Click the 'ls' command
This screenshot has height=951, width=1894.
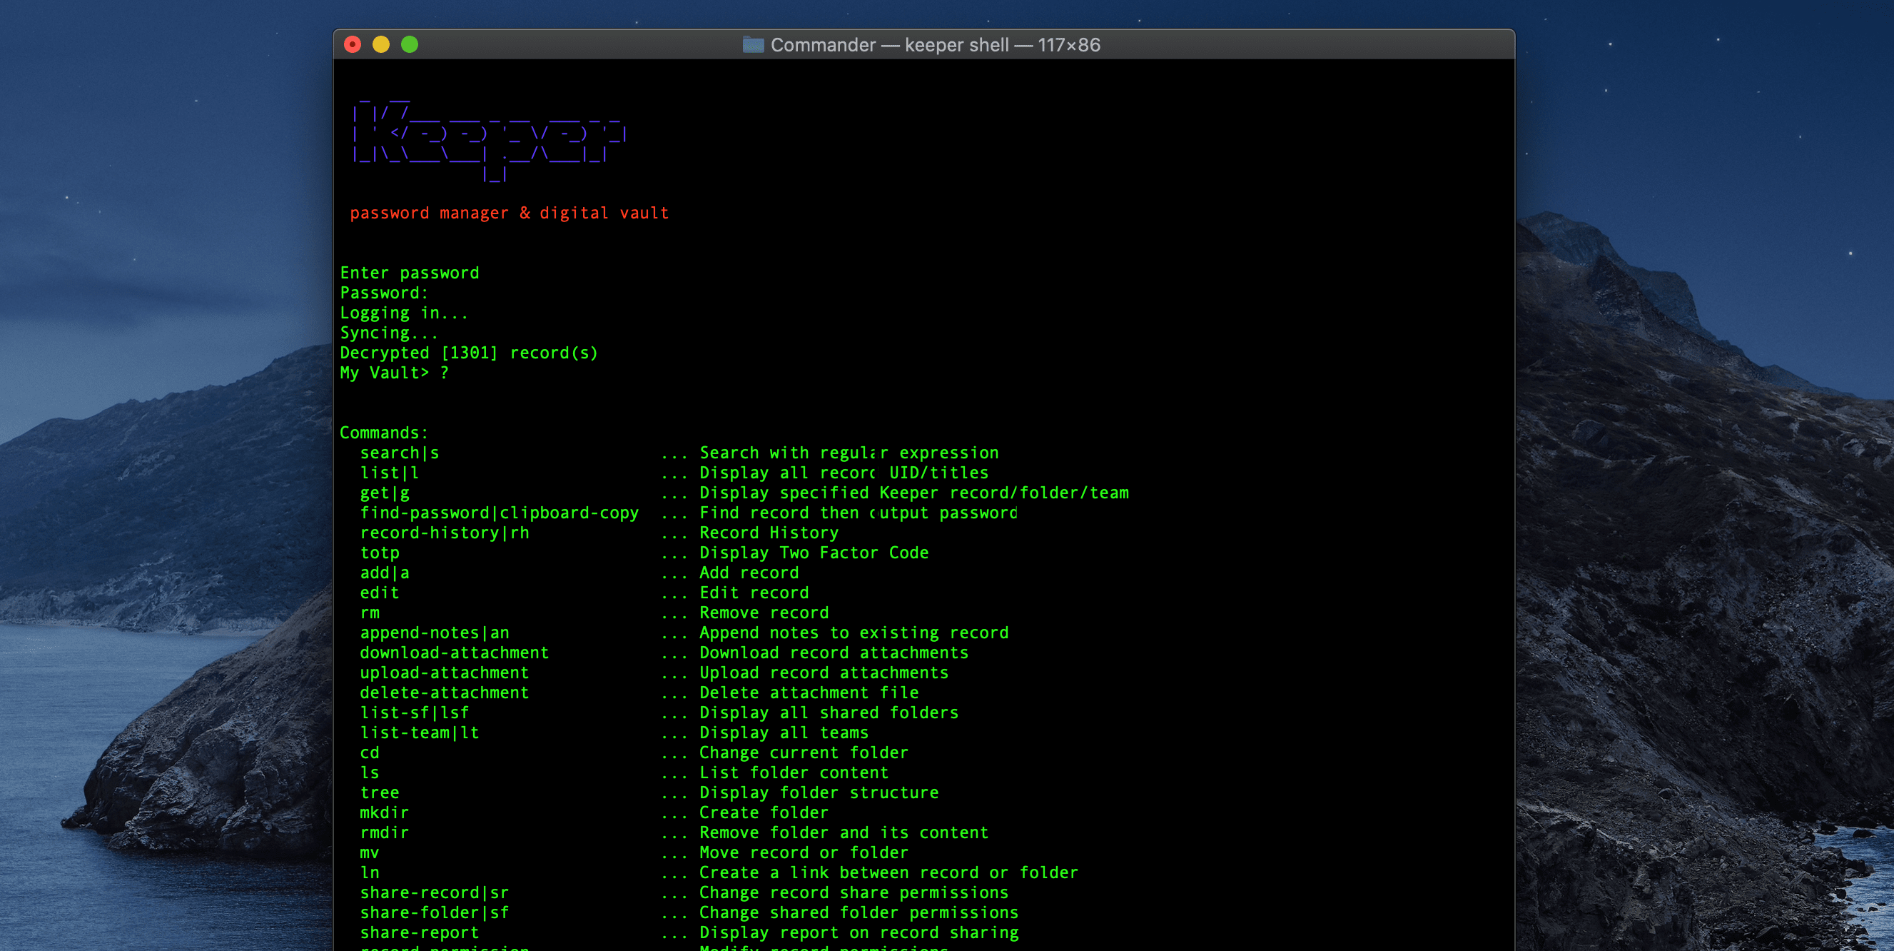click(370, 773)
